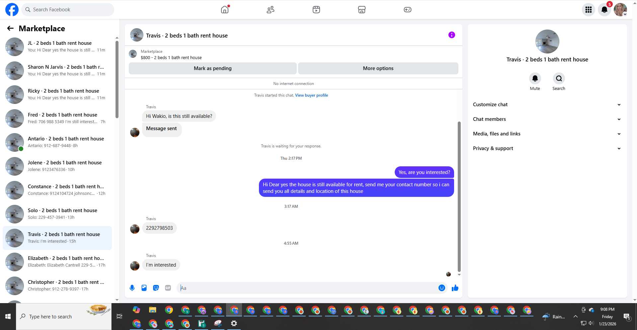
Task: Go back using the Marketplace arrow
Action: [x=10, y=29]
